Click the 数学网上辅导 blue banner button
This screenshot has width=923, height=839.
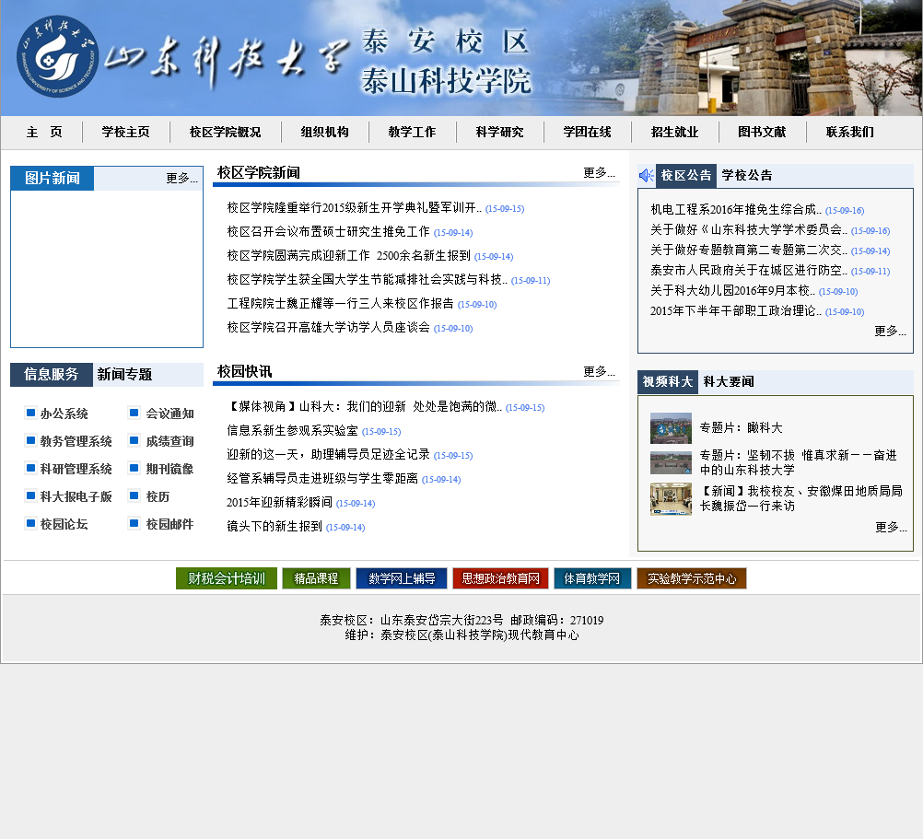(402, 578)
